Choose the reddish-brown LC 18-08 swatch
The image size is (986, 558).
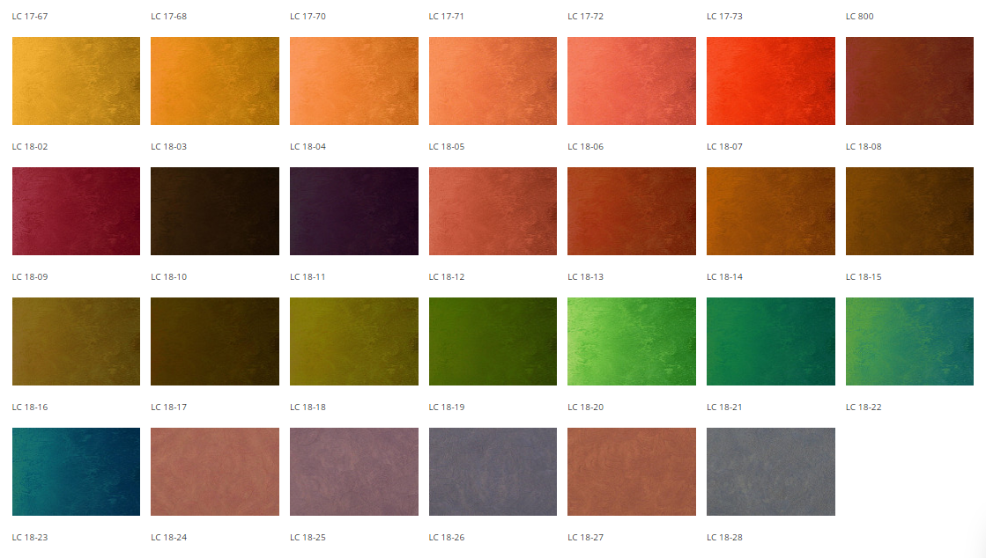point(910,81)
